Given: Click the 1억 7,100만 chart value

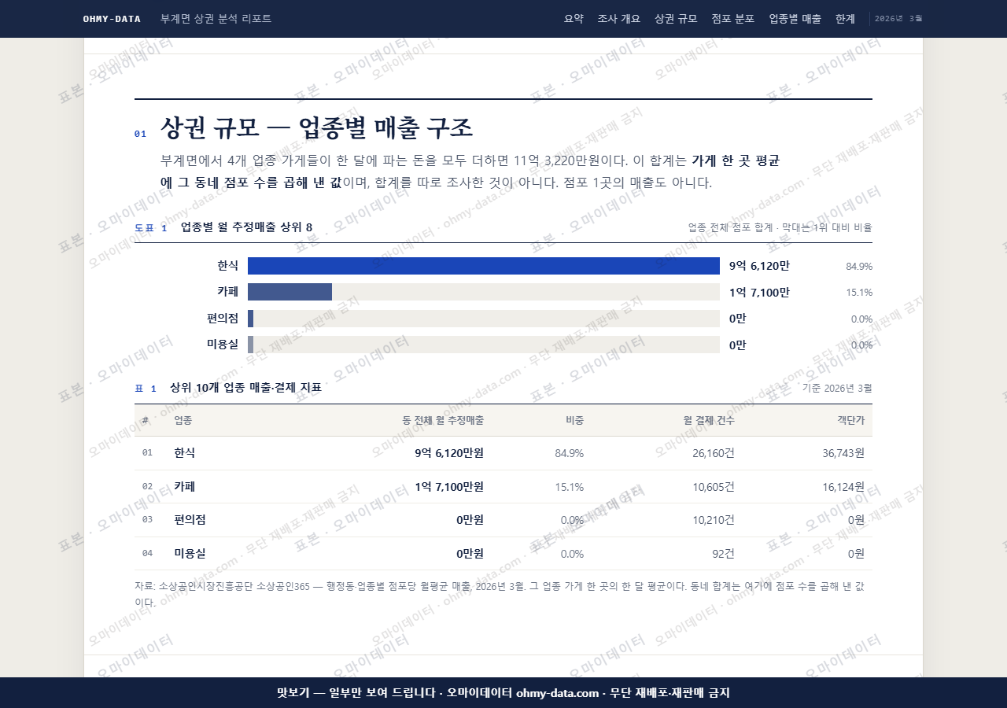Looking at the screenshot, I should tap(759, 292).
